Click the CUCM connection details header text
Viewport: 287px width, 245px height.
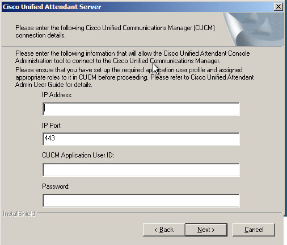pos(115,31)
